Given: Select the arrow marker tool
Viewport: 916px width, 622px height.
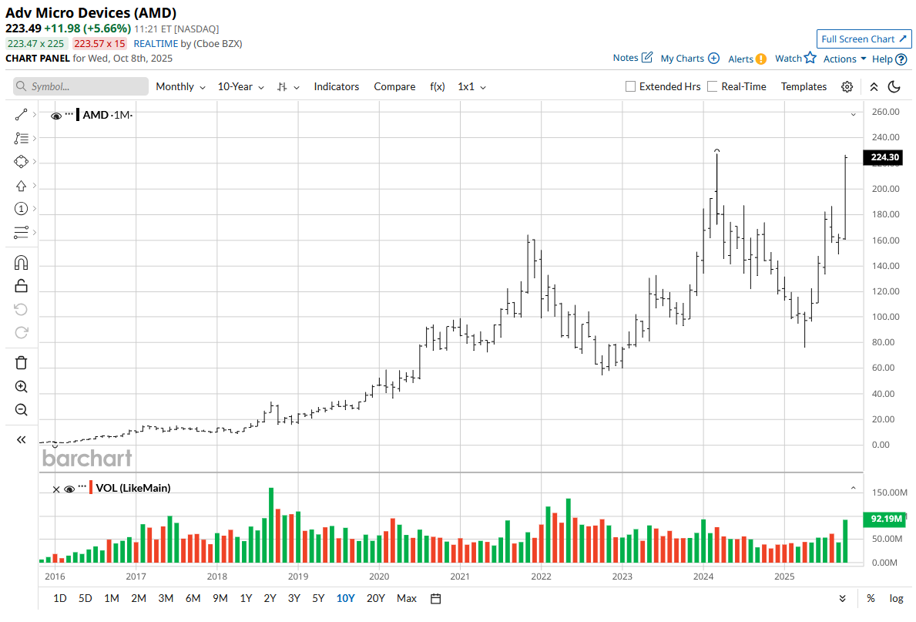Looking at the screenshot, I should [21, 185].
